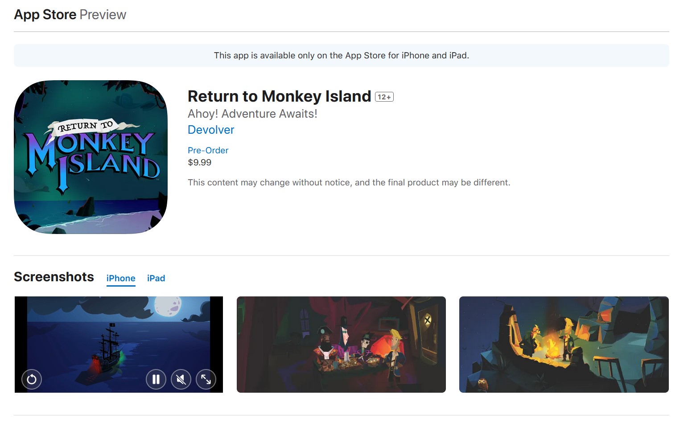Replay the preview video

(x=32, y=379)
